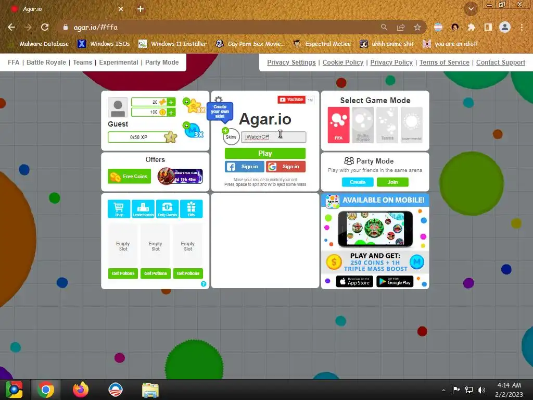Switch to Party Mode in top menu
The height and width of the screenshot is (400, 533).
pyautogui.click(x=162, y=63)
